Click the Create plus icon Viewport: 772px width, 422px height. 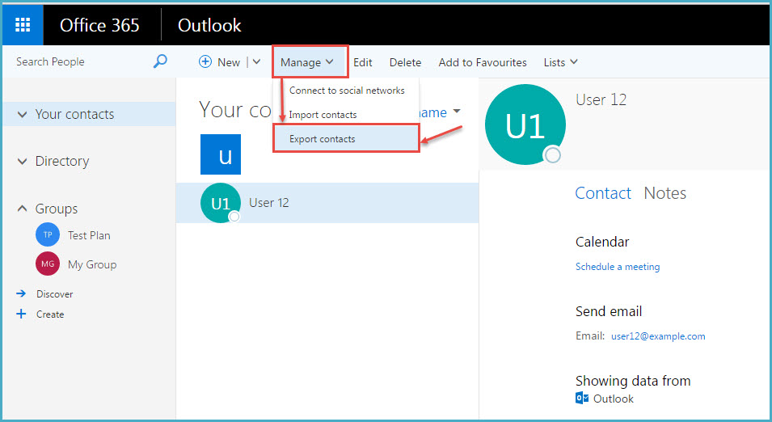pyautogui.click(x=21, y=314)
